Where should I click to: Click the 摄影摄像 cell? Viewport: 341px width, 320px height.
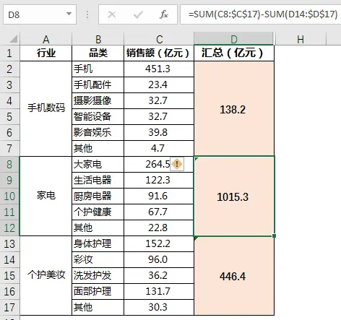point(98,101)
